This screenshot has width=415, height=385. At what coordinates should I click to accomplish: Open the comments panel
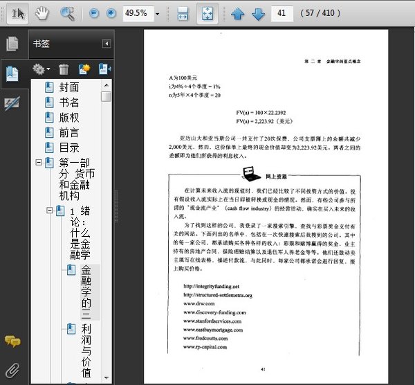pyautogui.click(x=12, y=341)
